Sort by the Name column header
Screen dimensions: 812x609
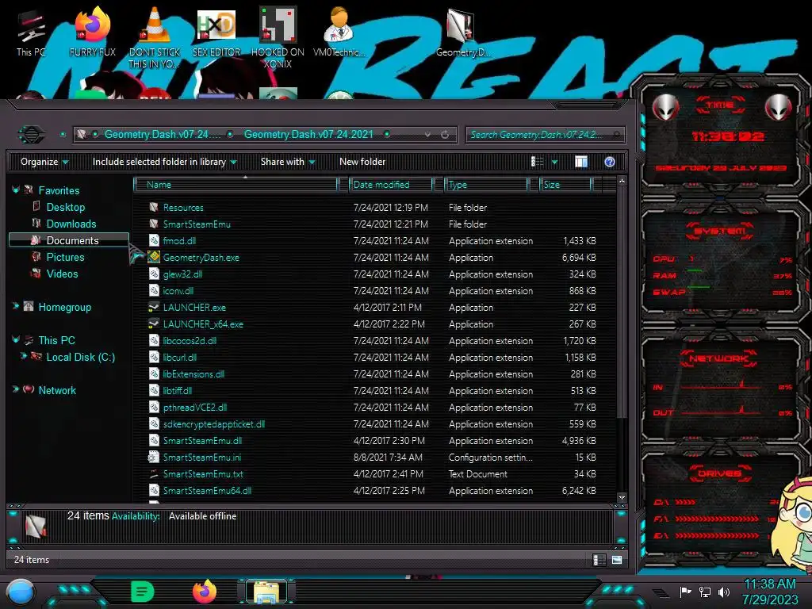click(236, 184)
